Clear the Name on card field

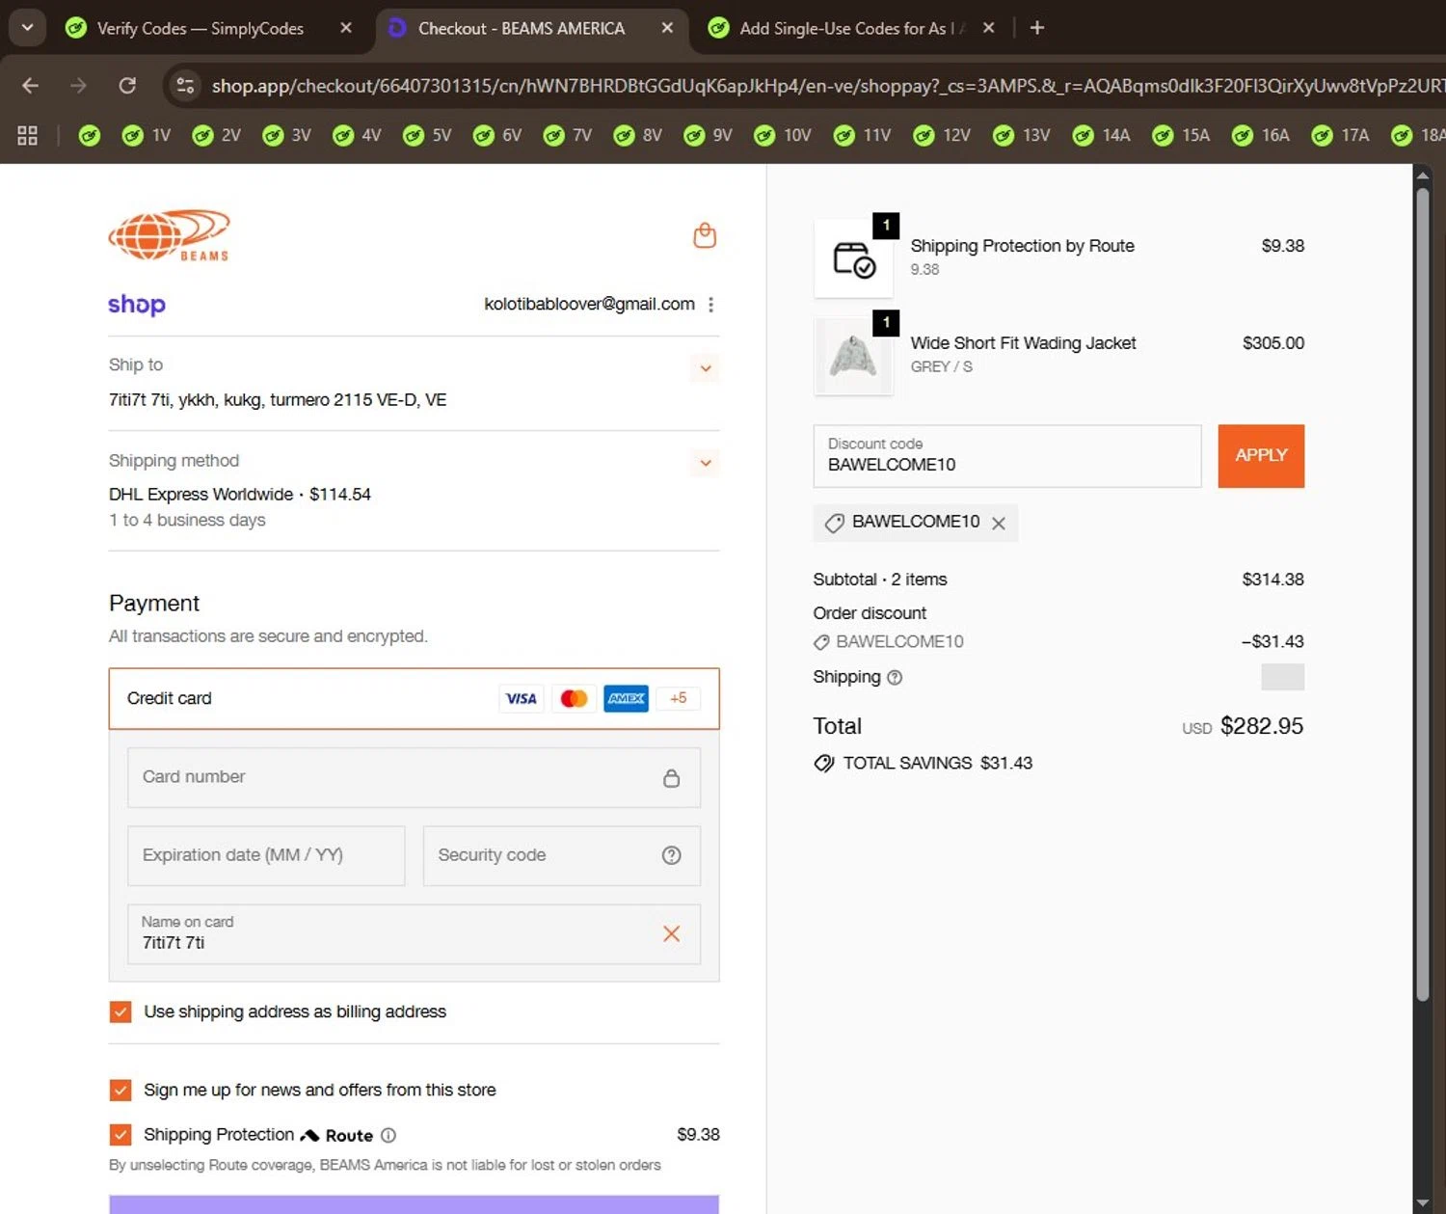pos(672,933)
